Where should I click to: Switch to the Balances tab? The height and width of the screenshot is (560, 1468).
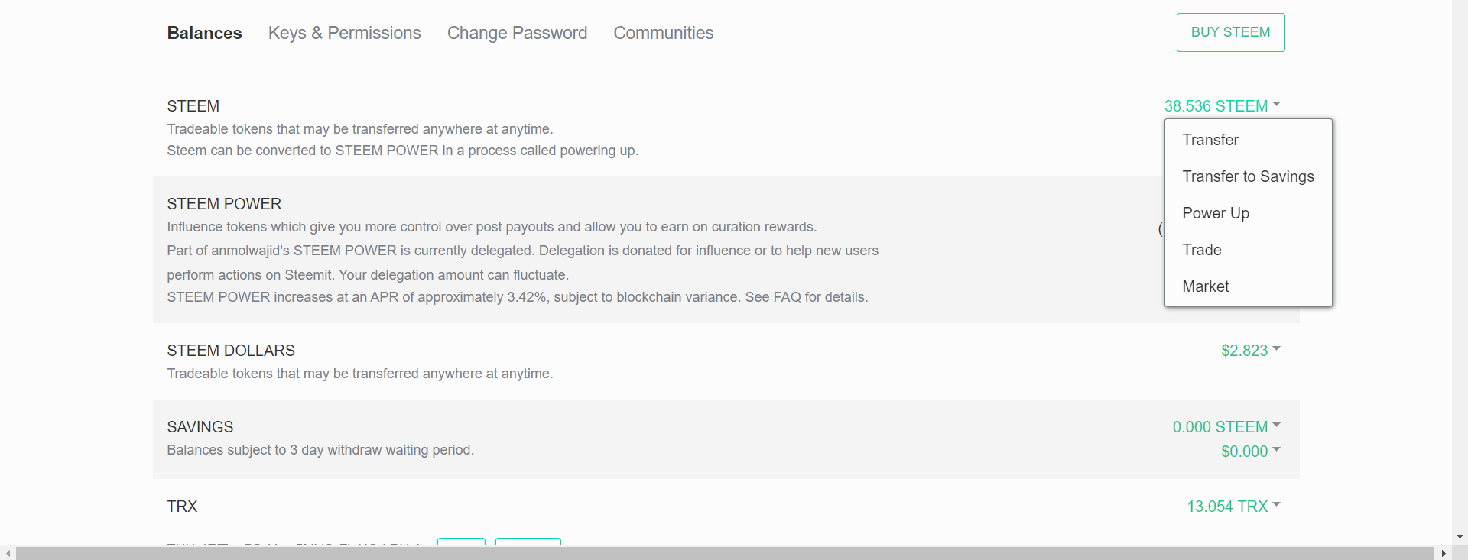pos(204,33)
